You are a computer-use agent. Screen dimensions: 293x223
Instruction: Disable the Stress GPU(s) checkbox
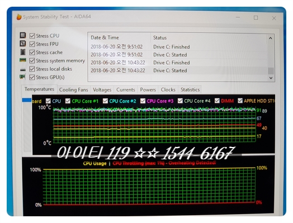[x=32, y=77]
